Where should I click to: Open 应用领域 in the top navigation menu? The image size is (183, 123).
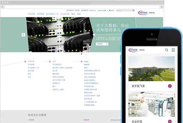(40, 14)
